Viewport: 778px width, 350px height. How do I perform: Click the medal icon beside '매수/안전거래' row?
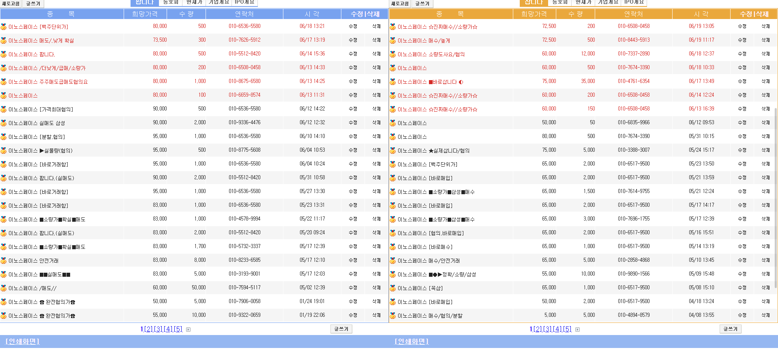click(x=393, y=261)
